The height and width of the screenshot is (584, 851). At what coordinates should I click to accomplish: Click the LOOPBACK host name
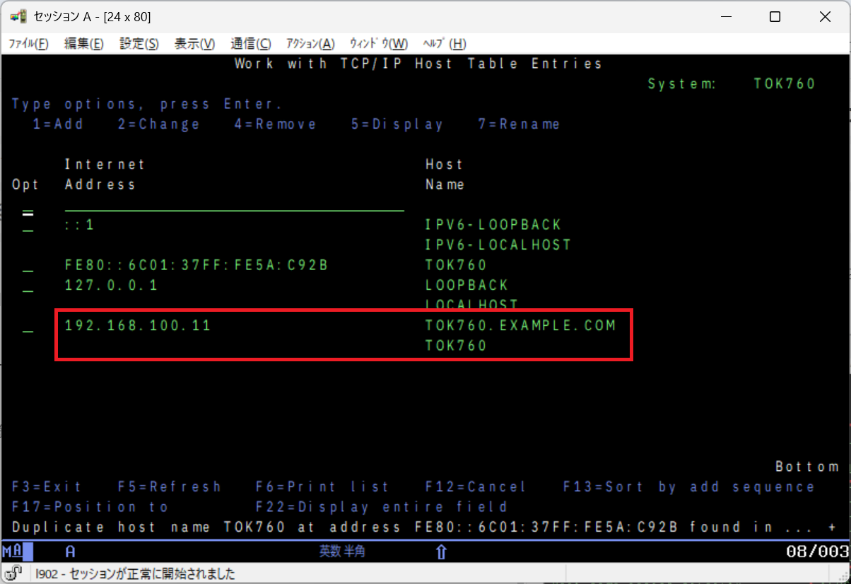click(467, 285)
